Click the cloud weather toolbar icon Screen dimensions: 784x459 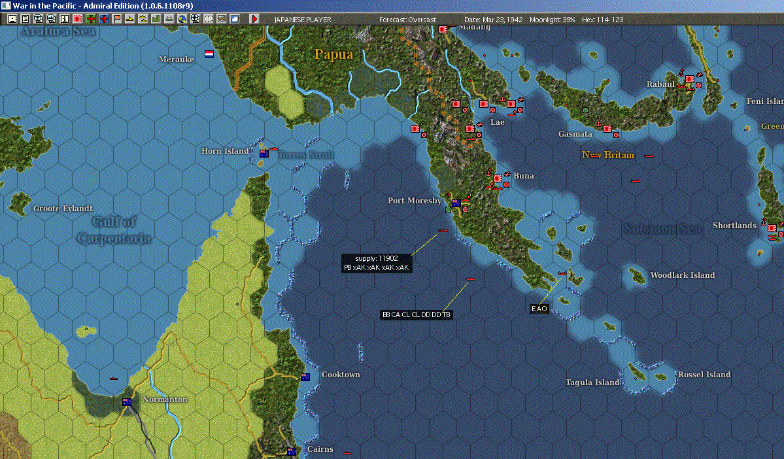(x=235, y=19)
